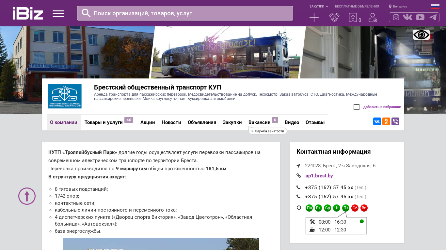Click the chain link icon beside website

pos(298,176)
